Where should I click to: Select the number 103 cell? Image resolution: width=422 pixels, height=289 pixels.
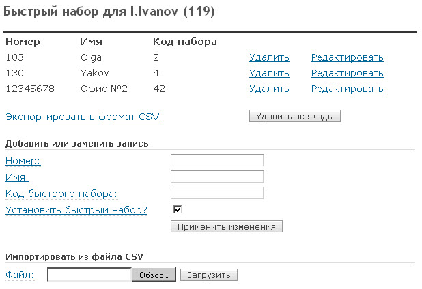point(15,57)
